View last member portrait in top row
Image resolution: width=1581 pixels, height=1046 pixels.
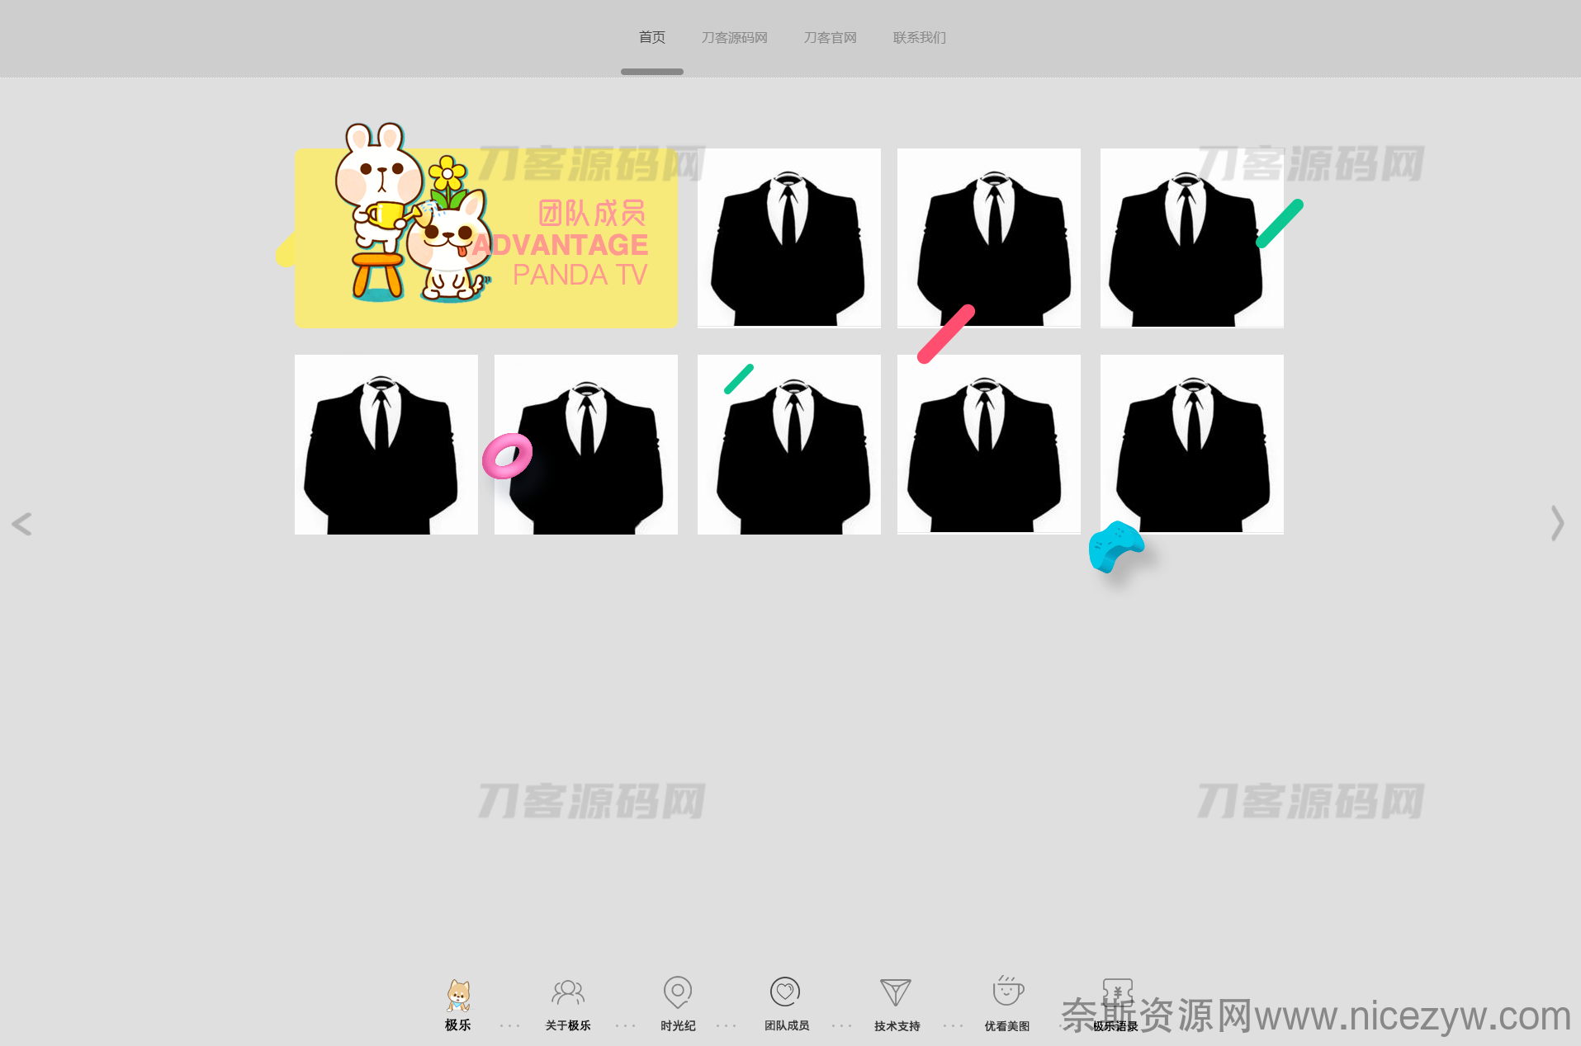(x=1192, y=238)
